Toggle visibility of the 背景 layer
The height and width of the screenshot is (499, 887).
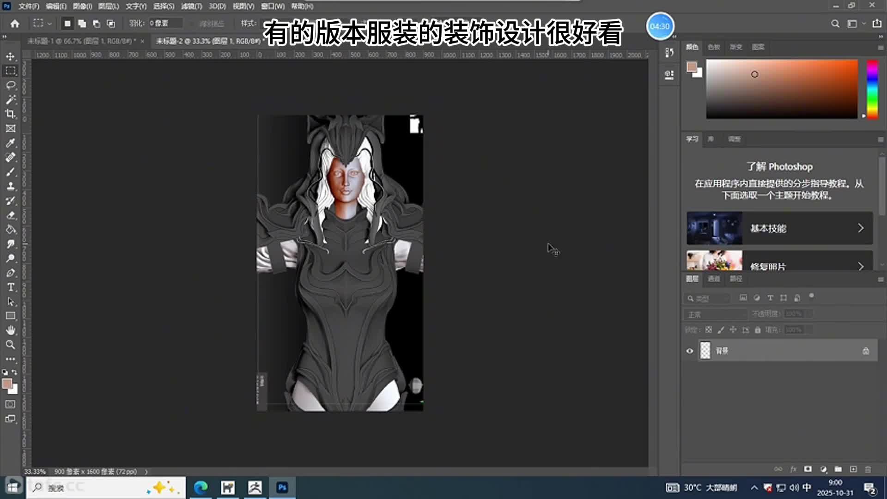click(689, 350)
